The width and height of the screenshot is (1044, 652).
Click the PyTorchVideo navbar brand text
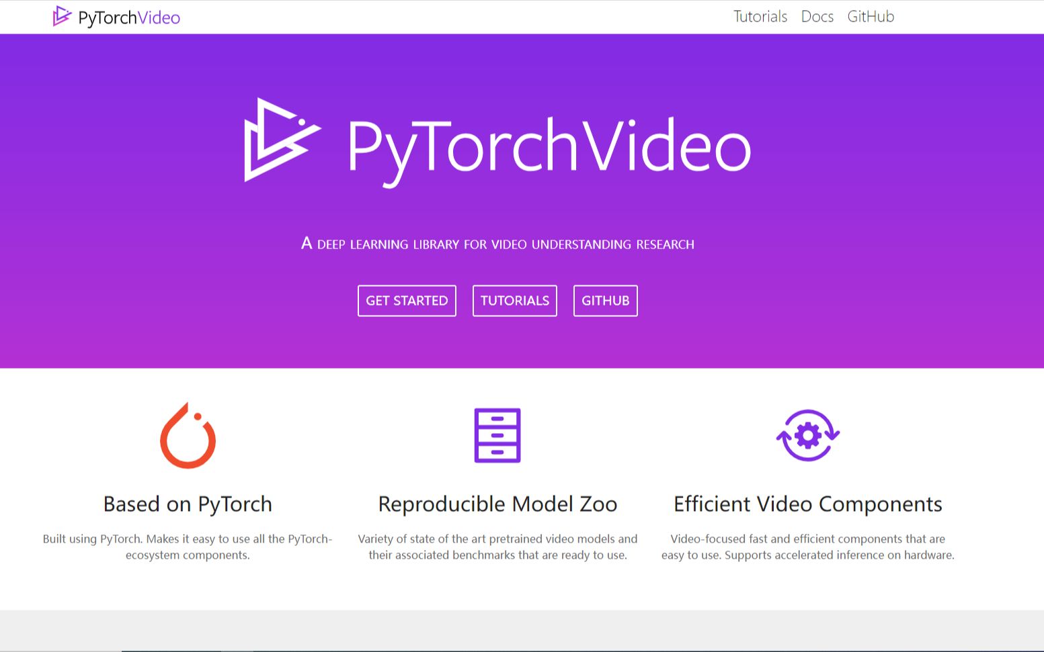click(x=129, y=17)
